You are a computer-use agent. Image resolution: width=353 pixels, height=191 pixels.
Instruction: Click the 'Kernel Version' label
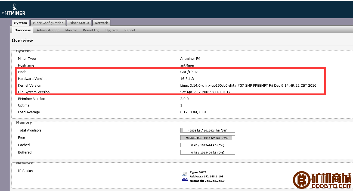[x=30, y=86]
